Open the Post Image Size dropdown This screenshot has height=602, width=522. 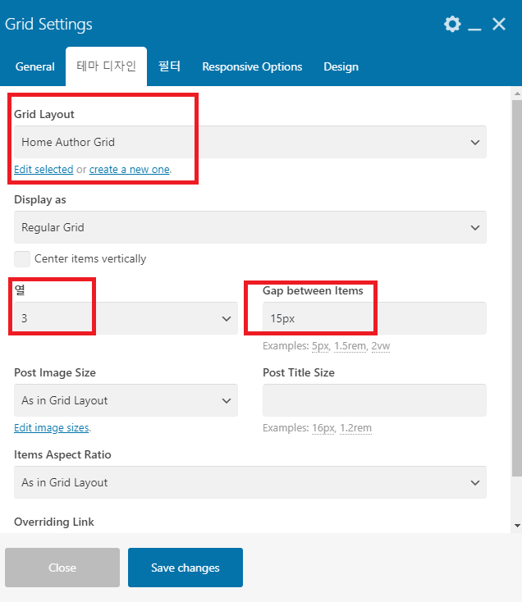126,400
